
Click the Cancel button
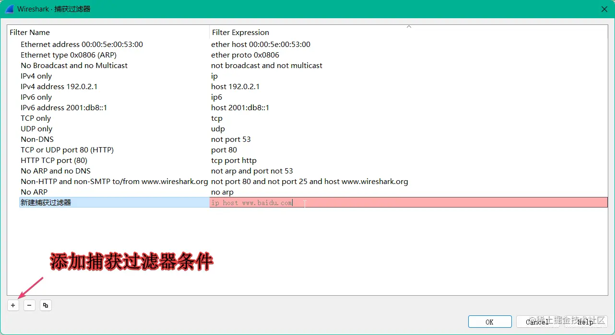point(537,322)
